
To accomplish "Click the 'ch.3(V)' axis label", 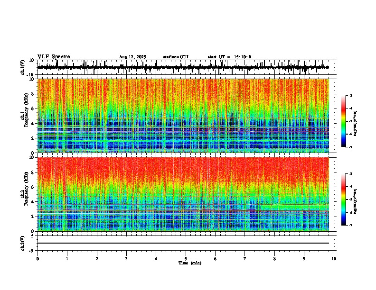I will (23, 243).
